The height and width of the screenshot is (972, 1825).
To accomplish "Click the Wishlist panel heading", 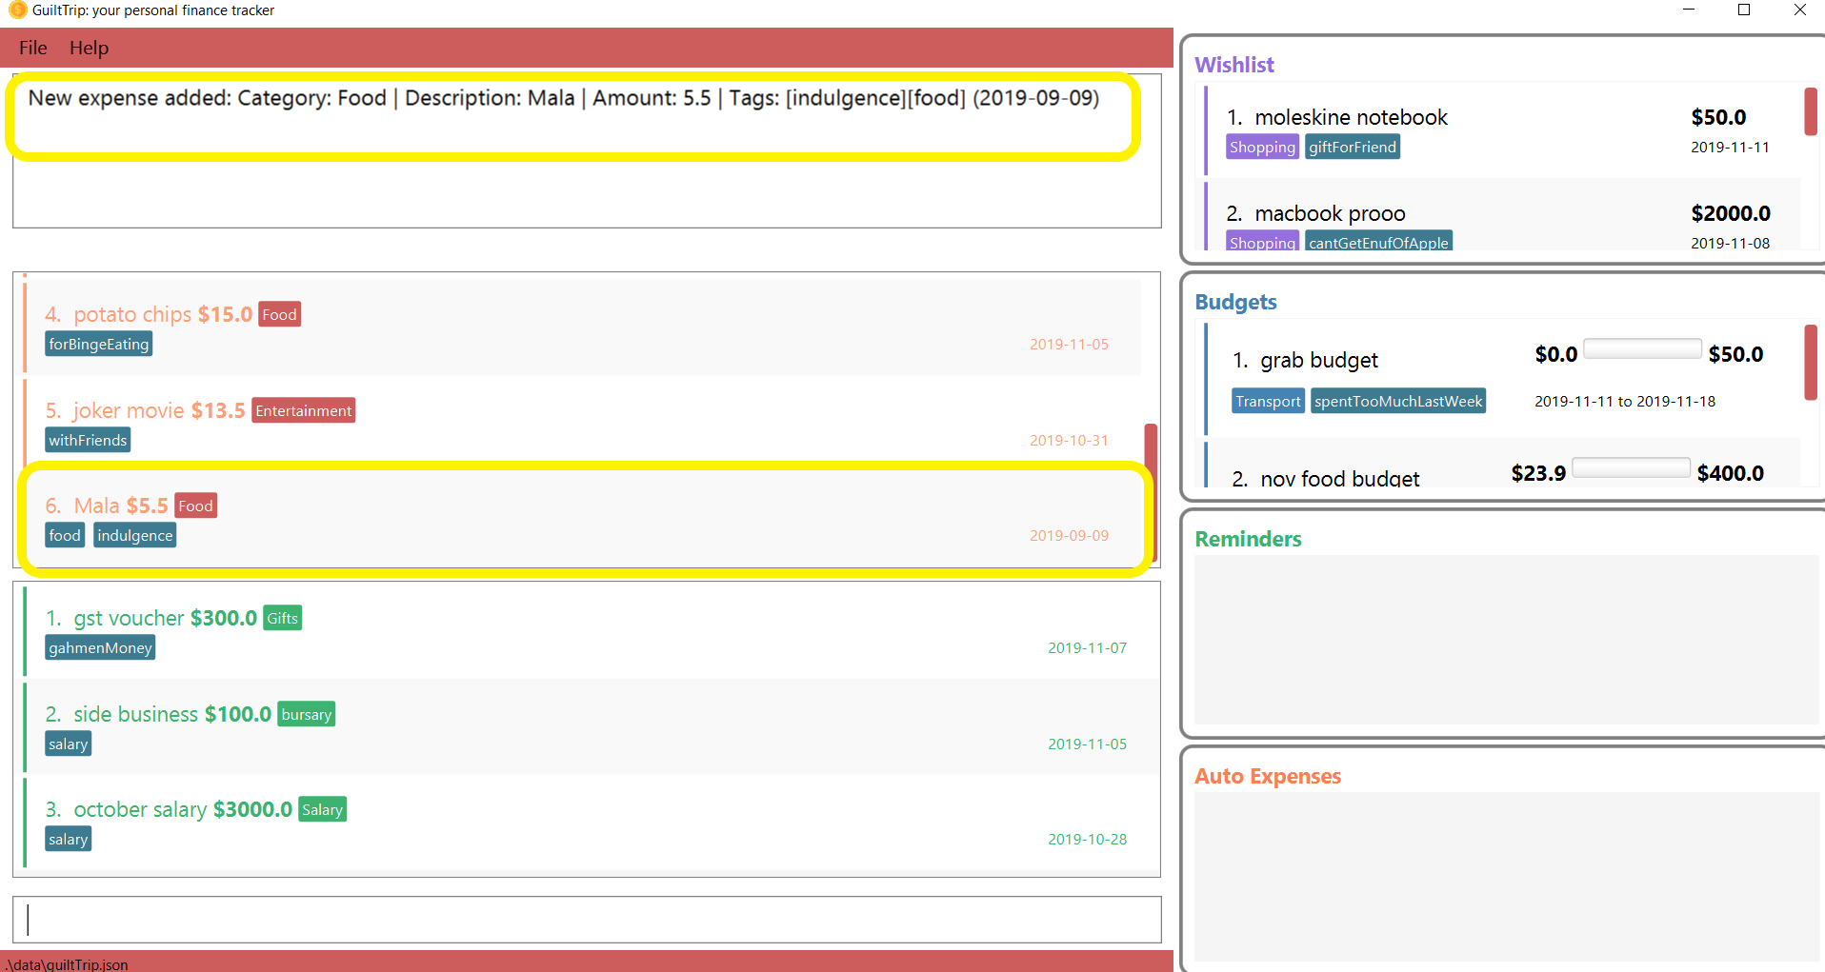I will click(1234, 65).
